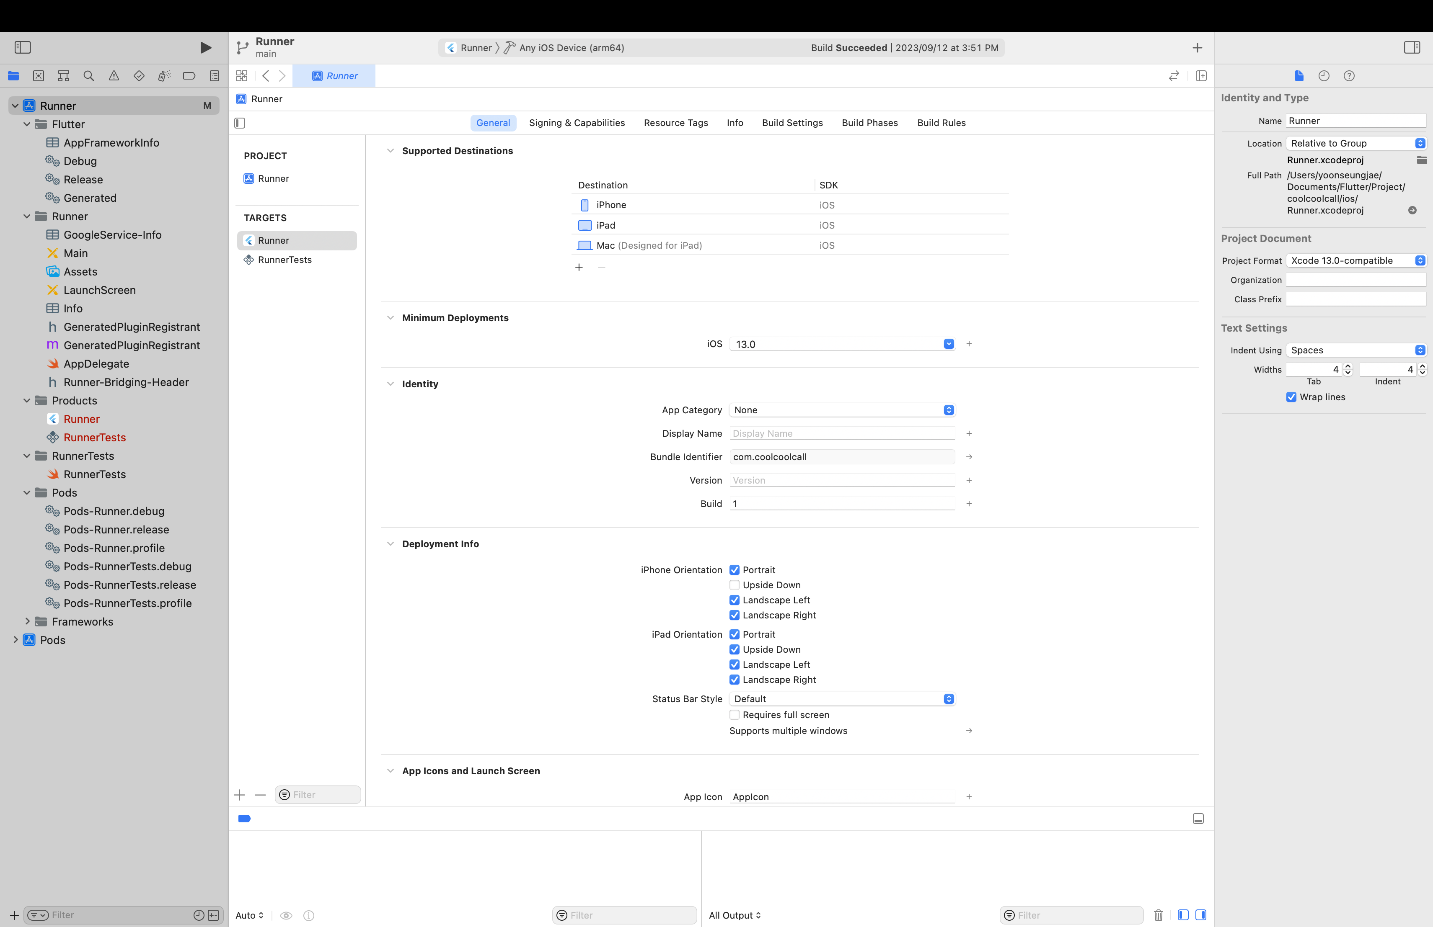
Task: Collapse the Flutter group
Action: click(x=26, y=124)
